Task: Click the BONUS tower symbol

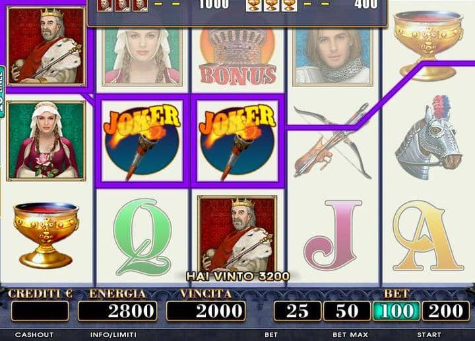Action: [x=237, y=56]
